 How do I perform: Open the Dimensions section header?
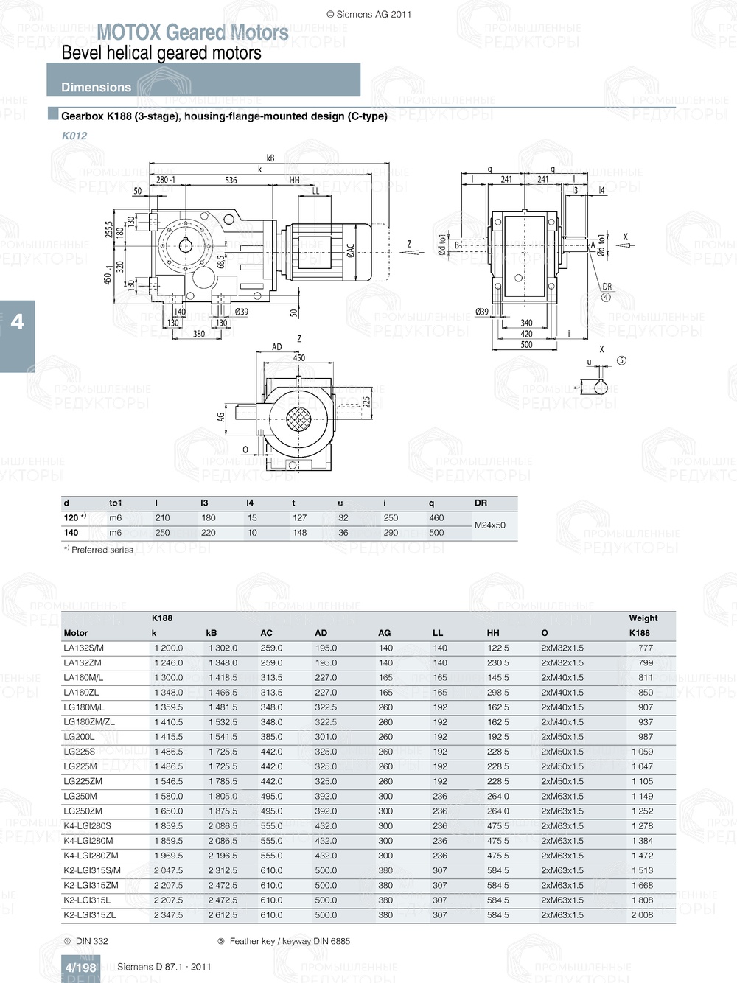coord(97,87)
